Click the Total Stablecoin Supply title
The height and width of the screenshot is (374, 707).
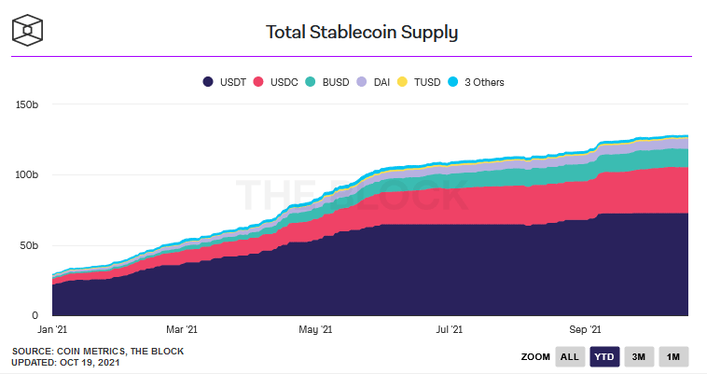click(x=362, y=33)
